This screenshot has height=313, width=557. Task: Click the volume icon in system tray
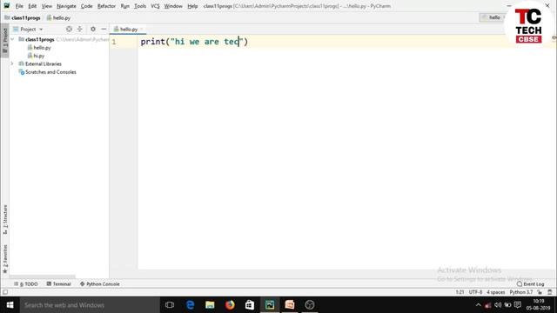498,305
